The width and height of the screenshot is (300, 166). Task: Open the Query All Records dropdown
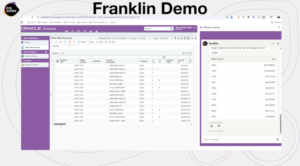click(x=166, y=38)
